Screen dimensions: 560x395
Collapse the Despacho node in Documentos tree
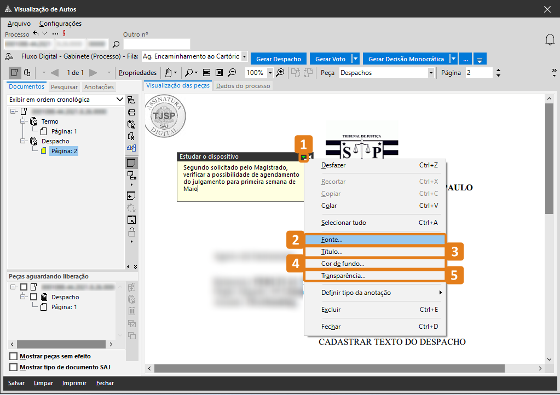[24, 141]
